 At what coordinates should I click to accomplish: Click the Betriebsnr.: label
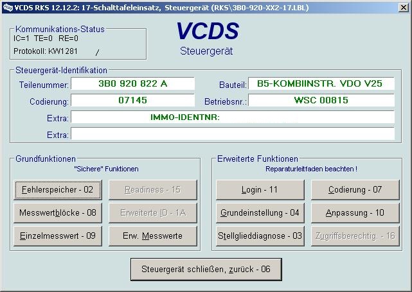(x=226, y=101)
